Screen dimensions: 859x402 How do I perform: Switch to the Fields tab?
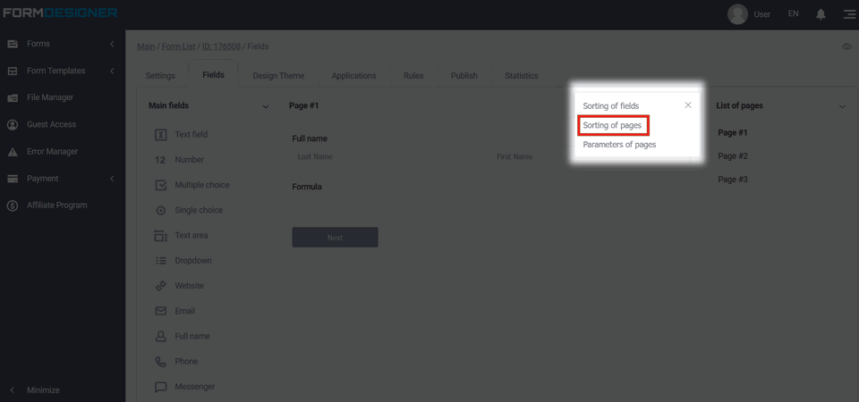tap(214, 75)
